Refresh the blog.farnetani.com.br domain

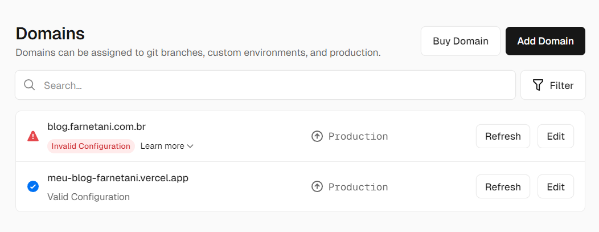[503, 136]
